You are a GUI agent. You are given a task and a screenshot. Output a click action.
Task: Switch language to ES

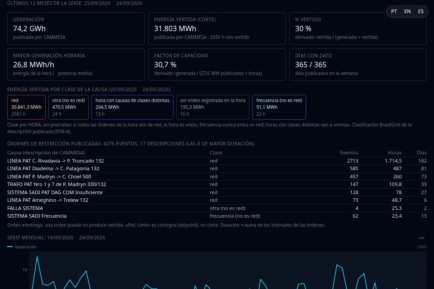point(421,11)
